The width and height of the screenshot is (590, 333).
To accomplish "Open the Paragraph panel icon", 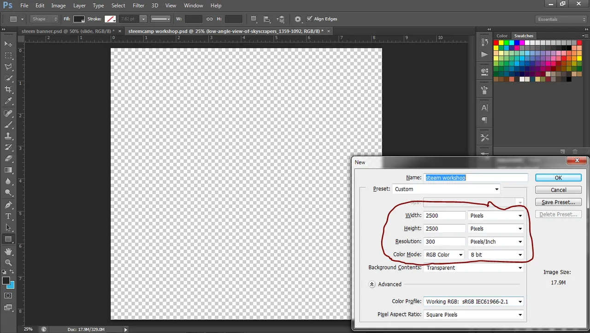I will click(484, 120).
